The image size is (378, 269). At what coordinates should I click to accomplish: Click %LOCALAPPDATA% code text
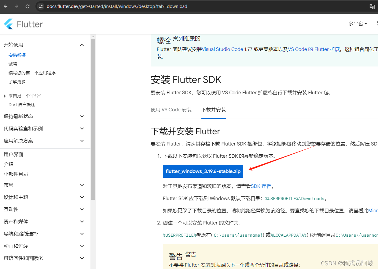click(289, 235)
